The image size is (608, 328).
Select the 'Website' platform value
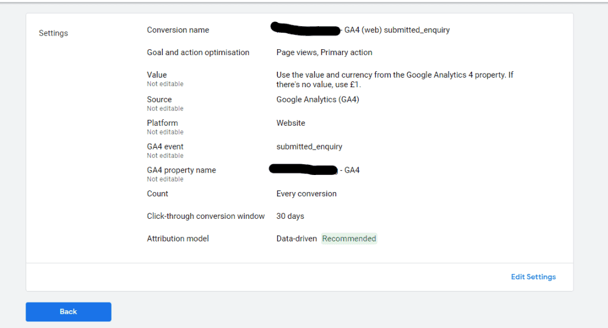[x=290, y=123]
